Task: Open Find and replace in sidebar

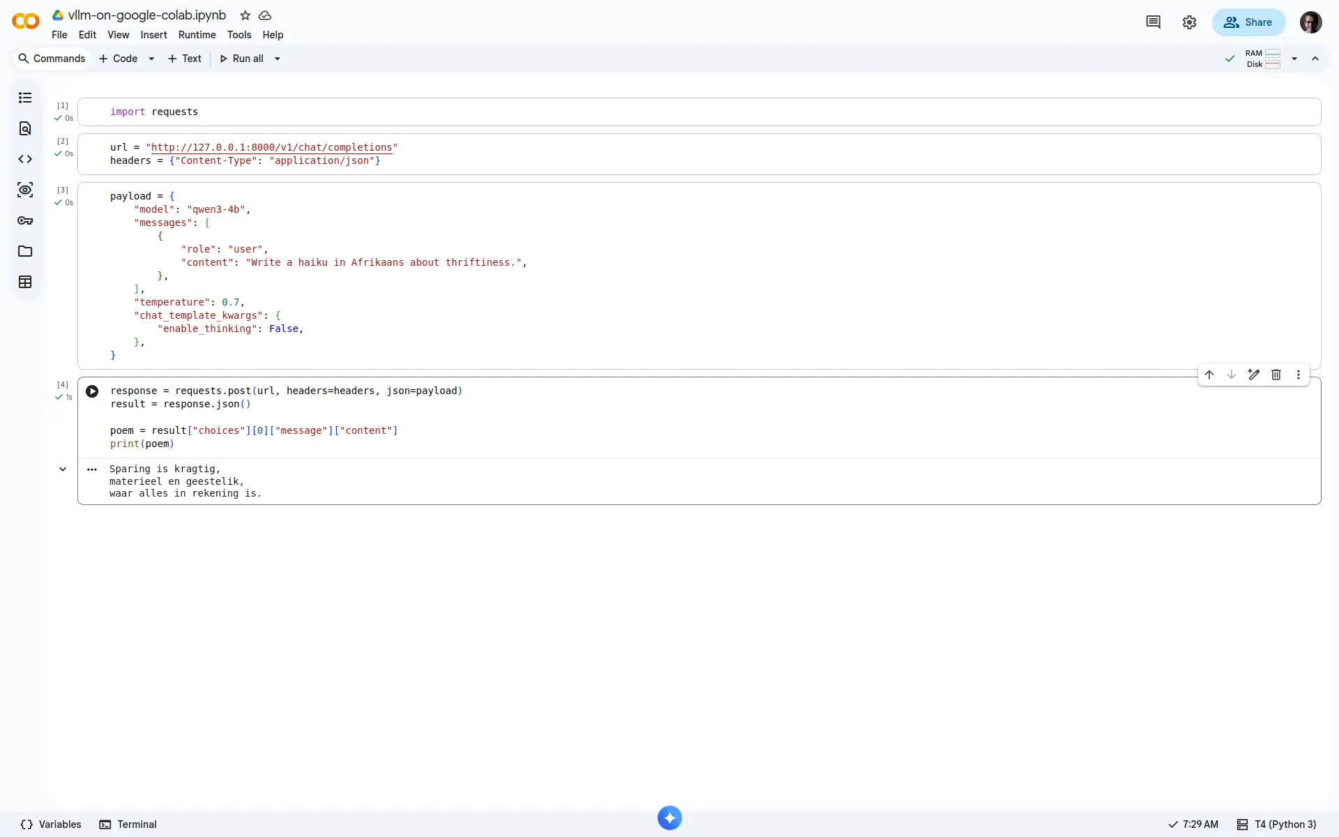Action: pyautogui.click(x=25, y=128)
